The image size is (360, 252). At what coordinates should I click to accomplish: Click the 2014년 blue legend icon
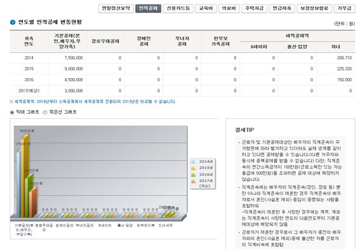(194, 162)
